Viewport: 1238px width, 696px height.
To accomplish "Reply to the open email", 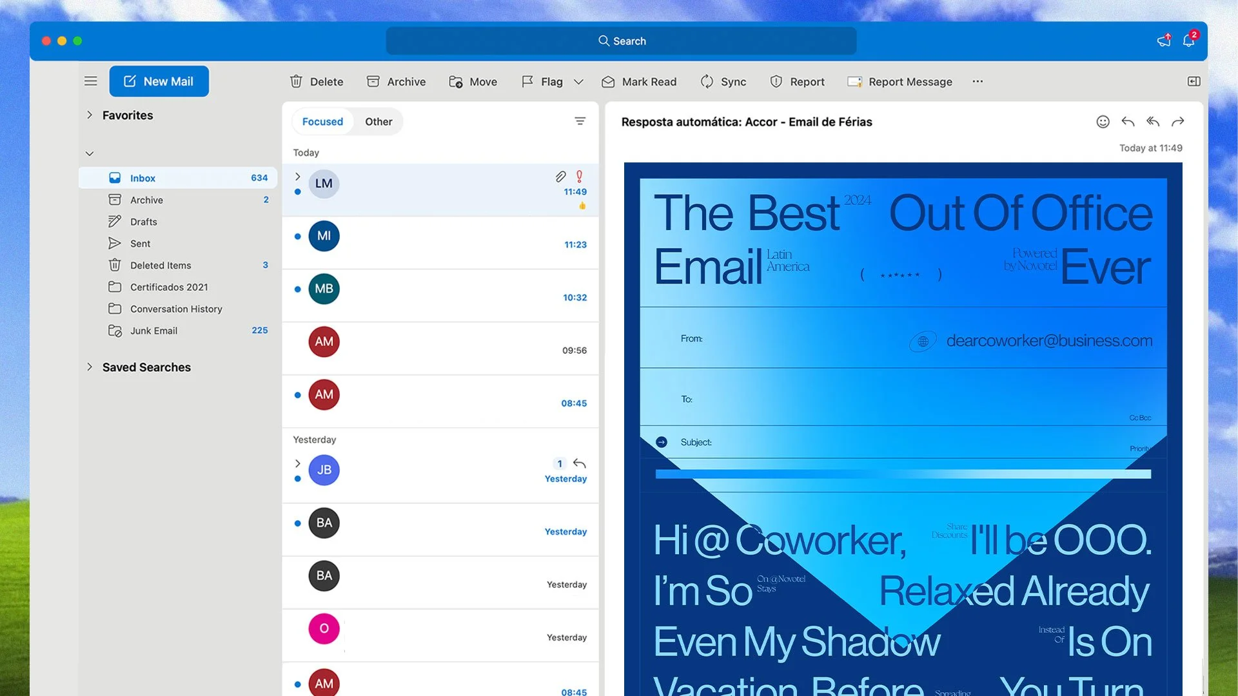I will point(1128,122).
